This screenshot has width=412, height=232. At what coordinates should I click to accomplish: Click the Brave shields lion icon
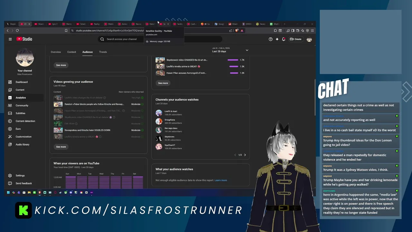pyautogui.click(x=237, y=31)
